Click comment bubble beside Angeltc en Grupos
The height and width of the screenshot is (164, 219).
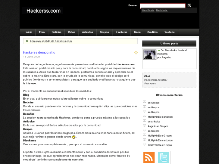pyautogui.click(x=144, y=125)
